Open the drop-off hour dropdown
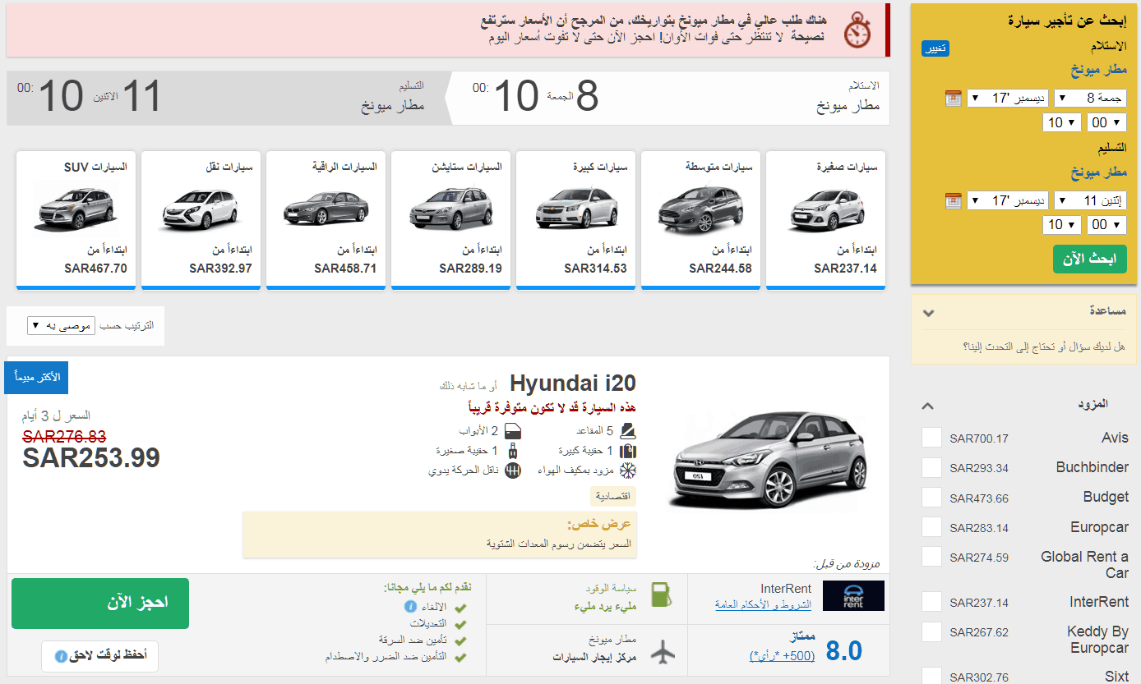 (x=1064, y=225)
